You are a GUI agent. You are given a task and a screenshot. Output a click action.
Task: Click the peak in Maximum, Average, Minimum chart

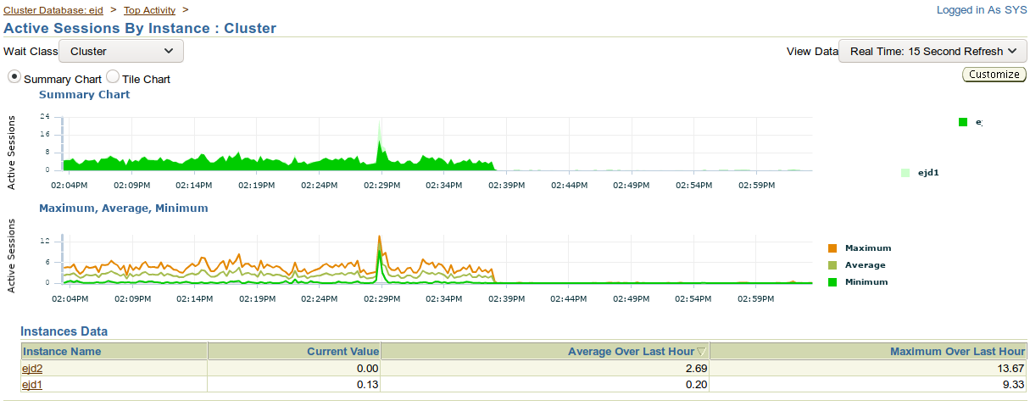[x=379, y=238]
